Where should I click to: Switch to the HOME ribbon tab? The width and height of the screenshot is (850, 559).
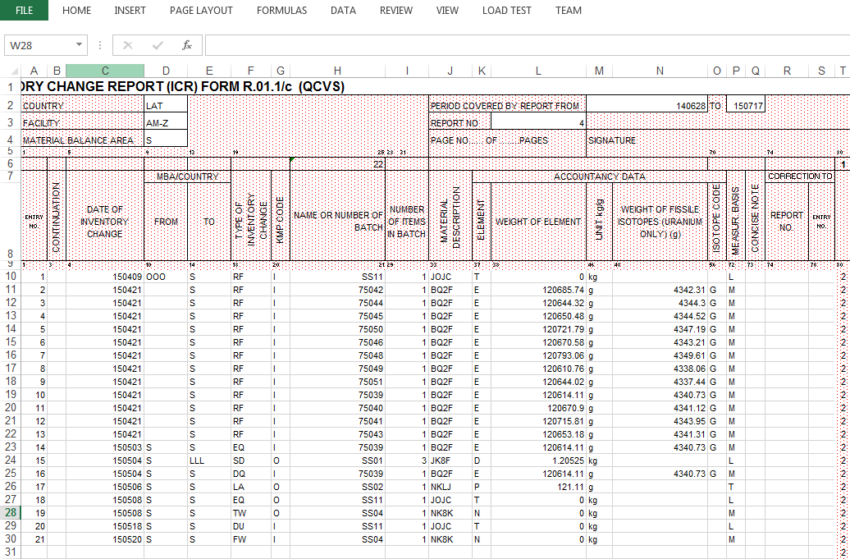pos(76,11)
